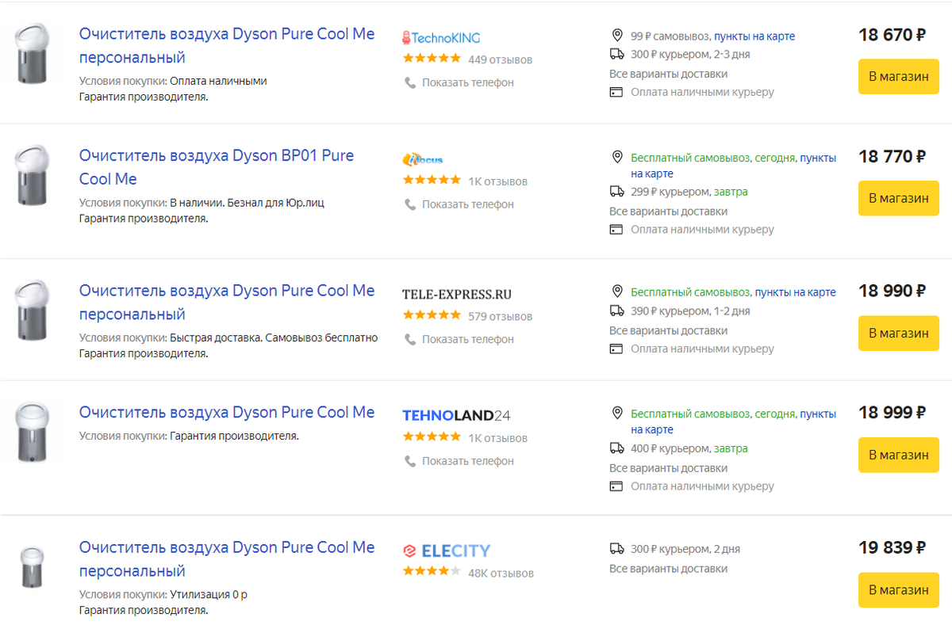This screenshot has width=952, height=625.
Task: Go to the shop for the 19 839 ₽ offer
Action: click(899, 590)
